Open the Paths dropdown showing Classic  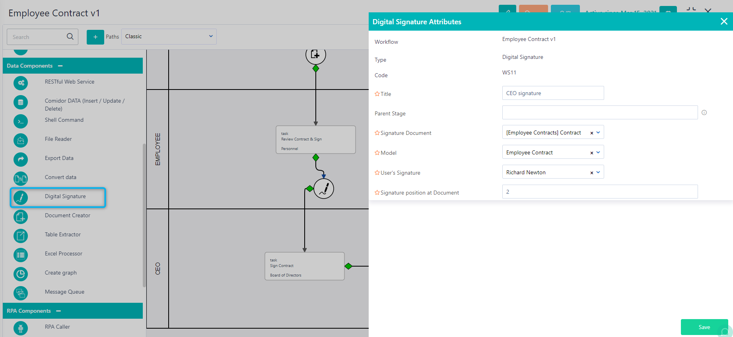pyautogui.click(x=169, y=37)
